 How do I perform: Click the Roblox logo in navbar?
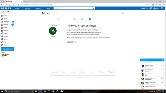[x=6, y=8]
